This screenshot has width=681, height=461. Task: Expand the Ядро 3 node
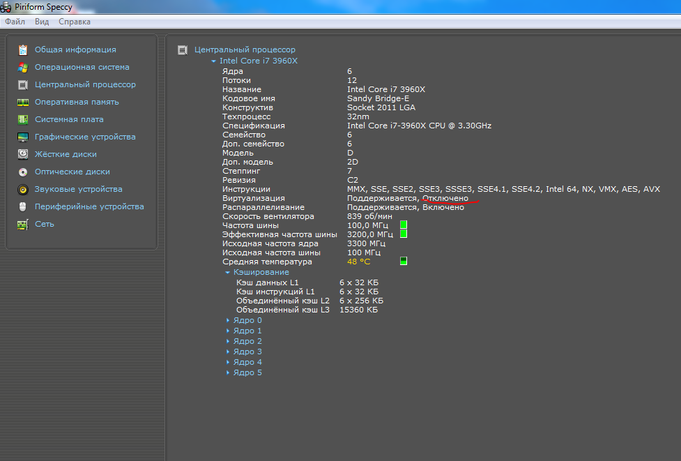click(x=228, y=352)
